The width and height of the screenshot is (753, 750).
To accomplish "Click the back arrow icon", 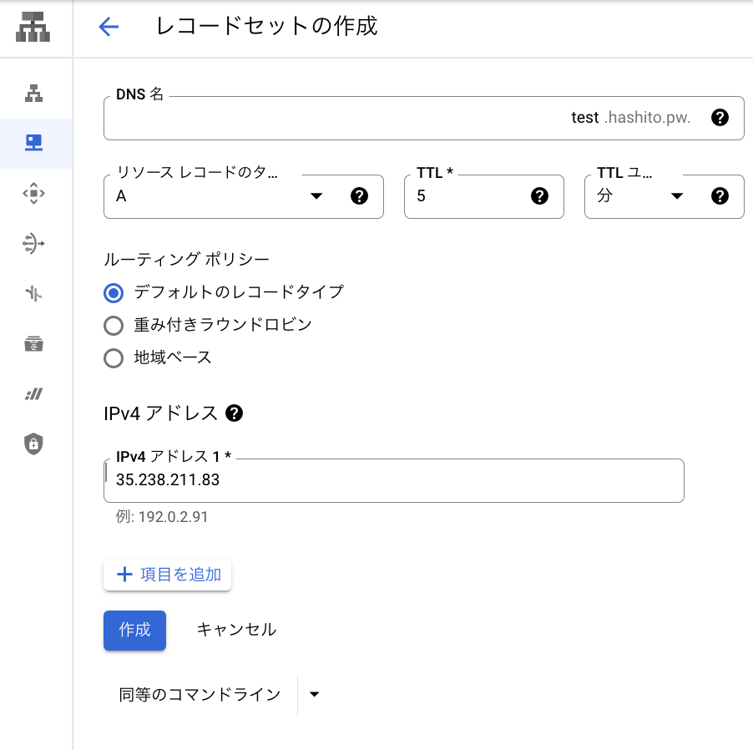I will (109, 27).
